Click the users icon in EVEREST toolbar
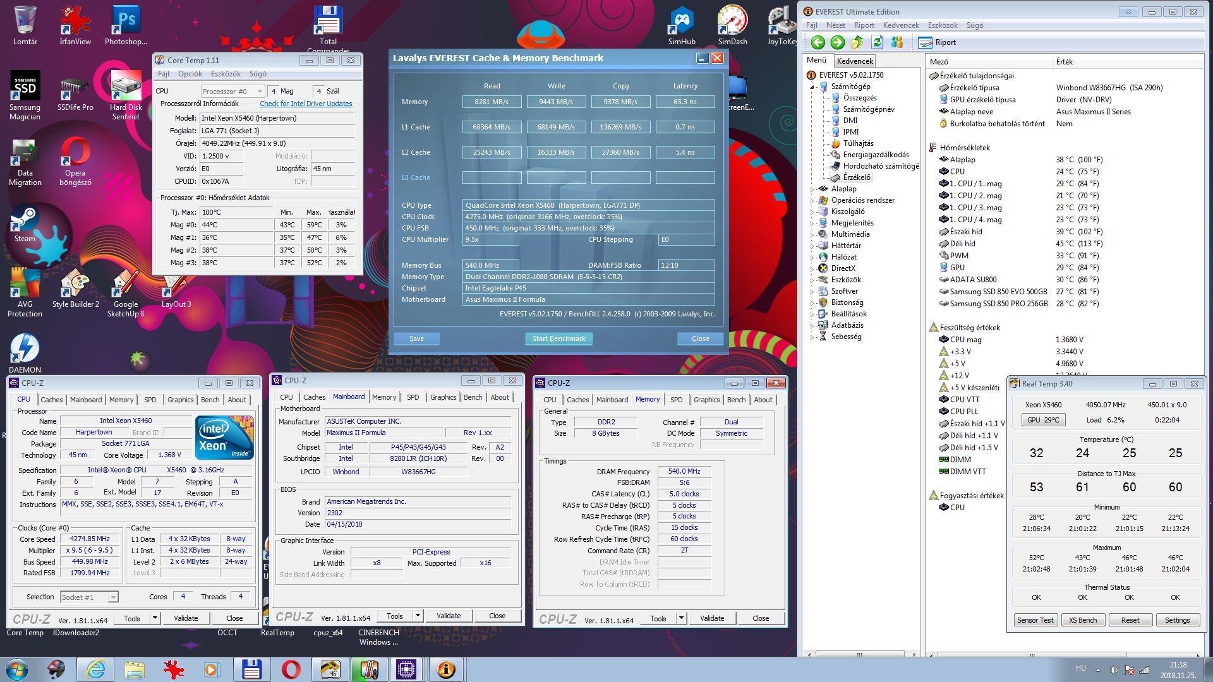Screen dimensions: 1213x682 pyautogui.click(x=896, y=42)
